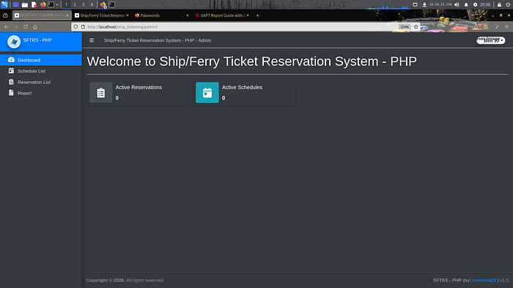Toggle the sidebar with the hamburger icon
The width and height of the screenshot is (513, 288).
point(92,40)
